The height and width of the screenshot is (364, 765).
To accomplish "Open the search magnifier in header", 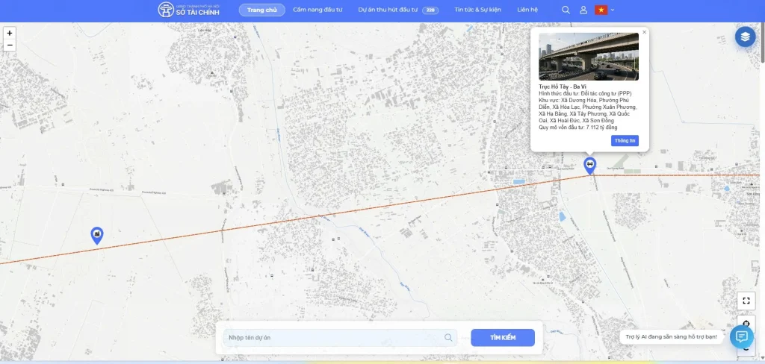I will point(566,10).
